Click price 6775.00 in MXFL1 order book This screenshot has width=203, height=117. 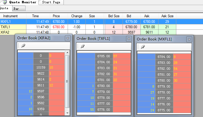(x=164, y=110)
